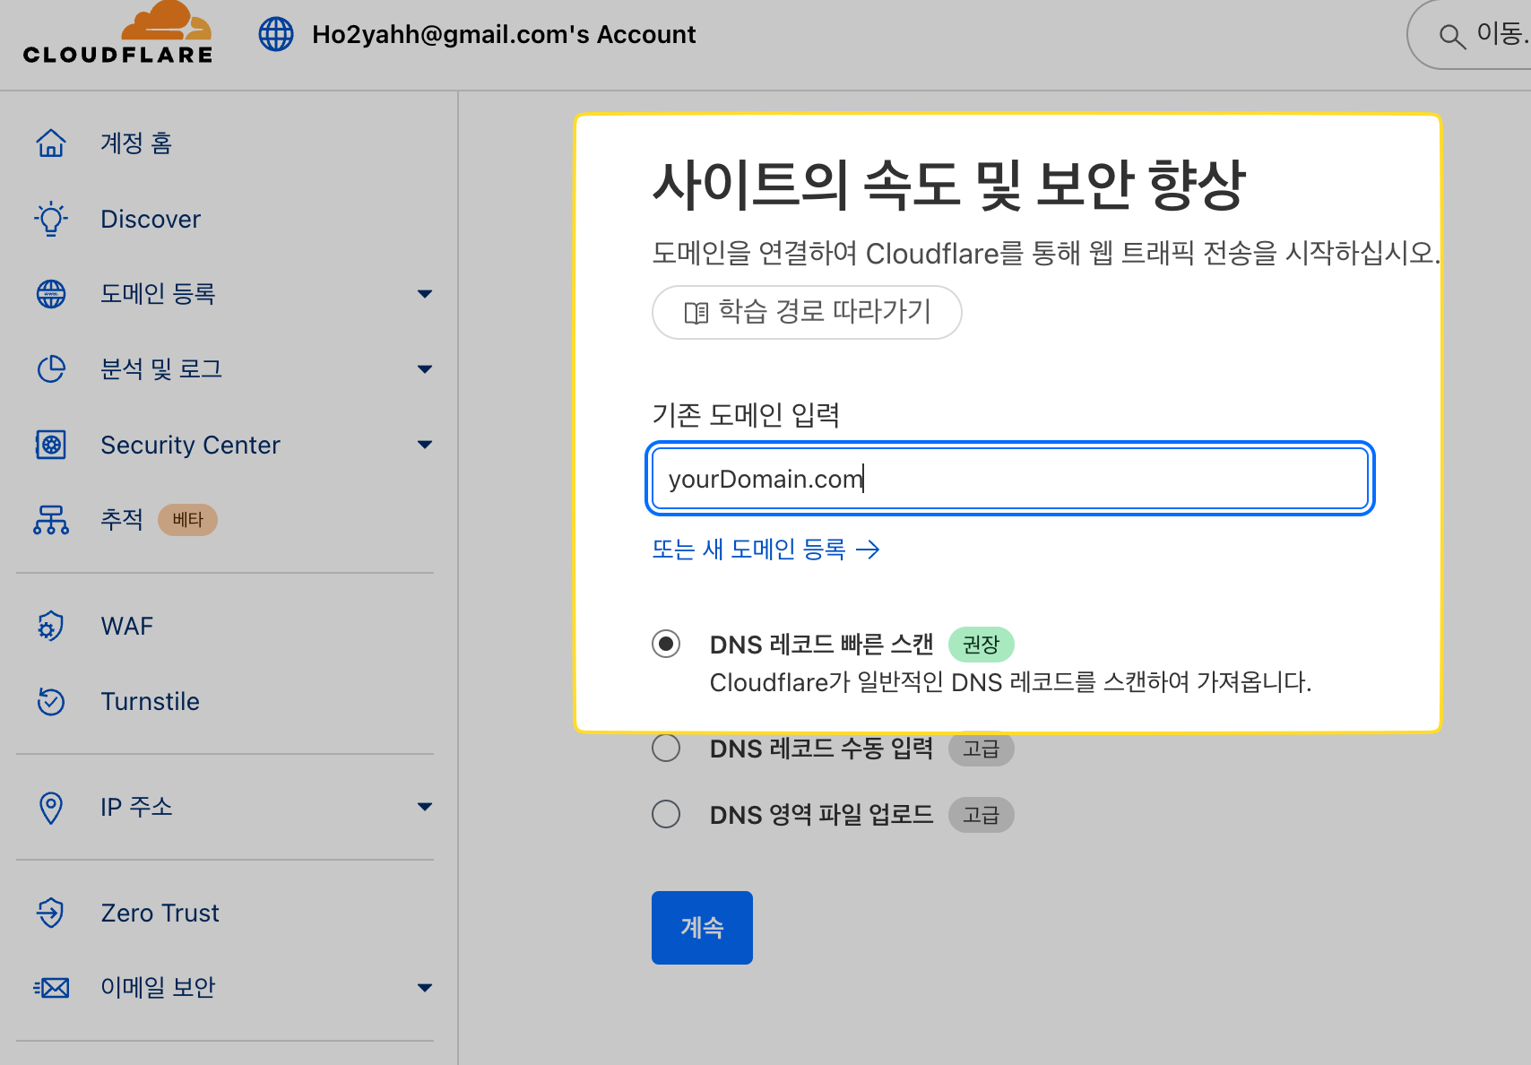
Task: Click the 베타 badge
Action: (187, 520)
